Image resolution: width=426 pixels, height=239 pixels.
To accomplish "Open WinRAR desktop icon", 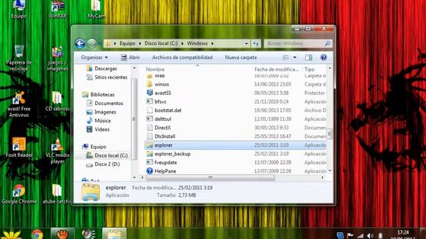I will 58,9.
